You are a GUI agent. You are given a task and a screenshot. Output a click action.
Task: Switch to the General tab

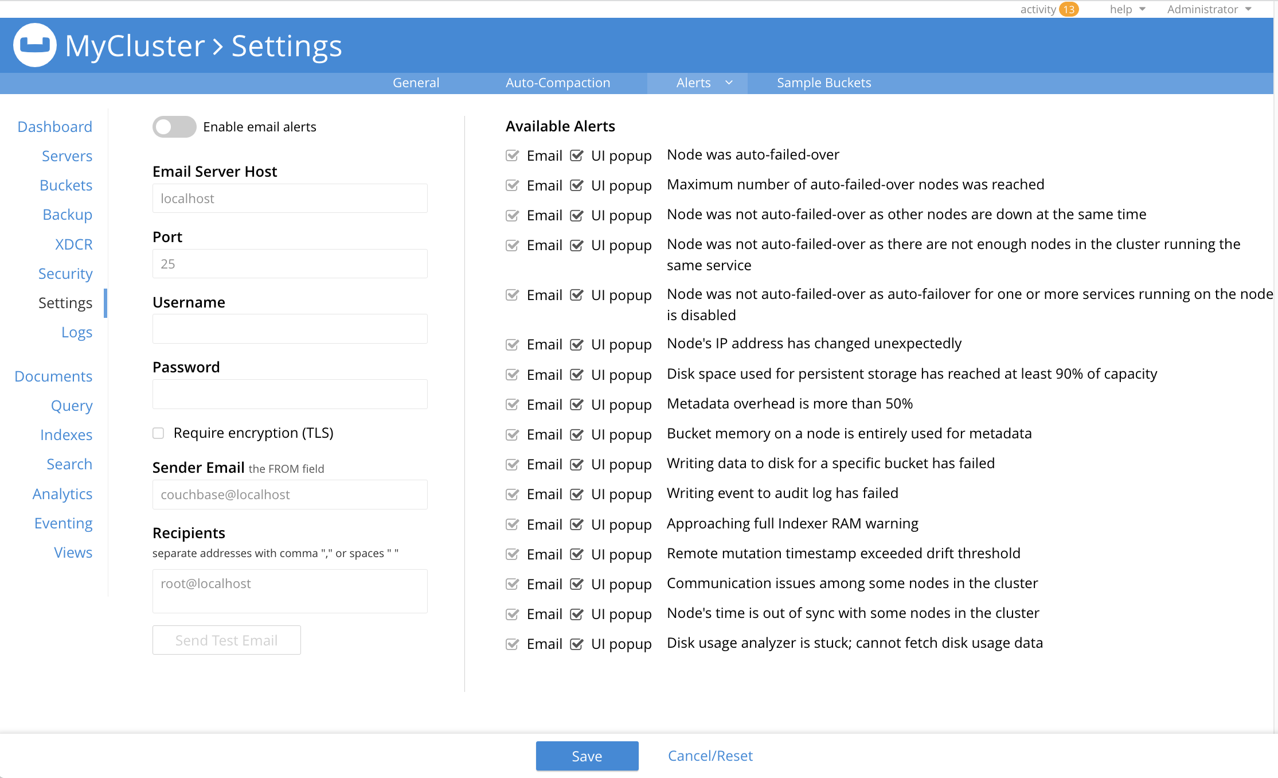tap(416, 83)
